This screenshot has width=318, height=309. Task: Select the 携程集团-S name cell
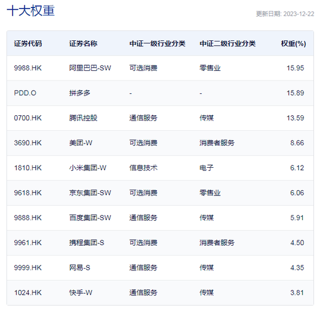(x=87, y=243)
